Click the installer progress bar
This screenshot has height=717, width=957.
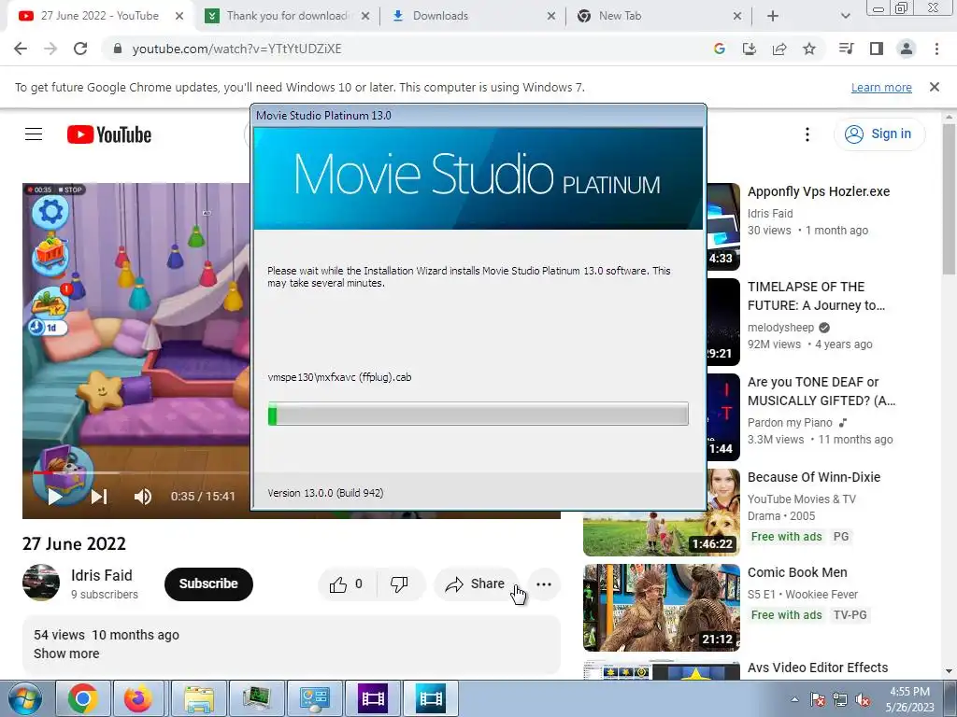point(478,414)
